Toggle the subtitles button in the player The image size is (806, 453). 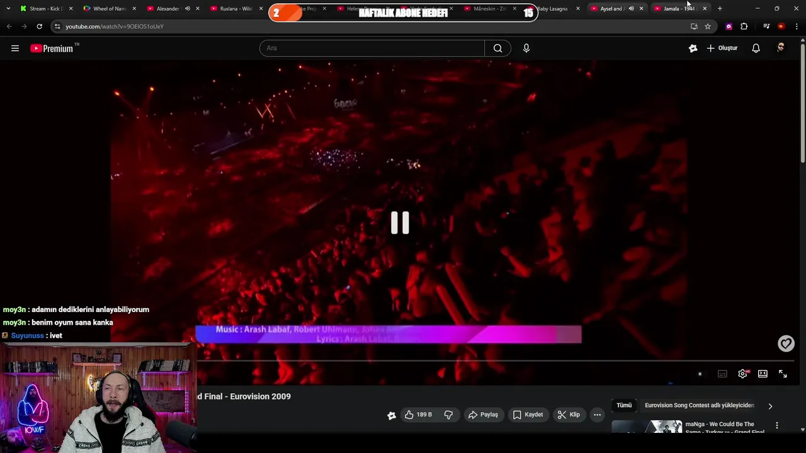pos(722,374)
